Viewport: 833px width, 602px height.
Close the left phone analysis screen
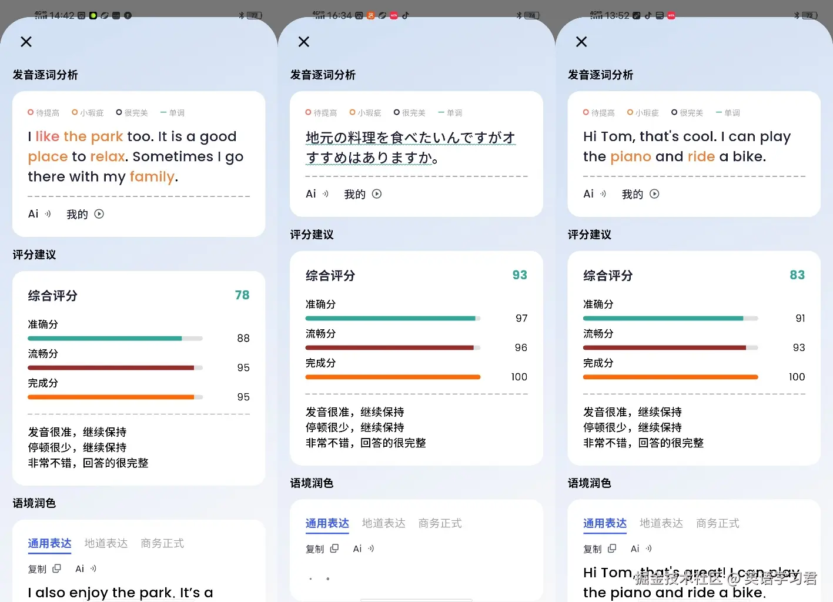click(x=26, y=42)
